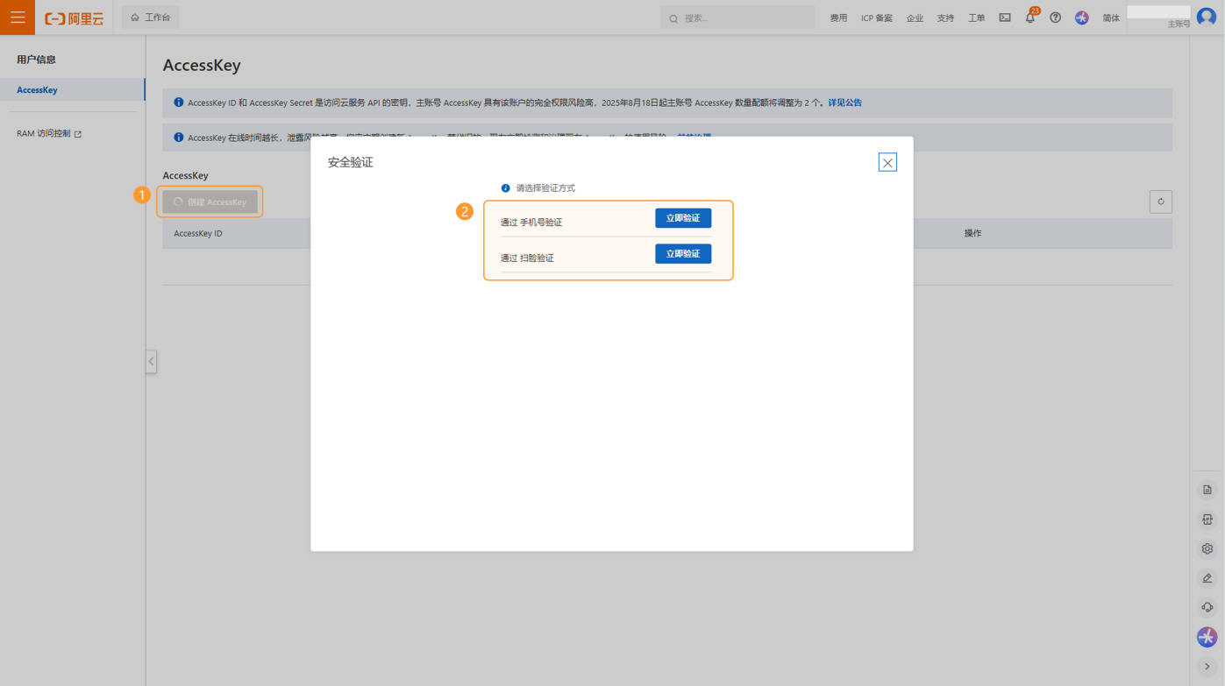Open the hamburger navigation menu
This screenshot has height=686, width=1225.
(x=18, y=18)
